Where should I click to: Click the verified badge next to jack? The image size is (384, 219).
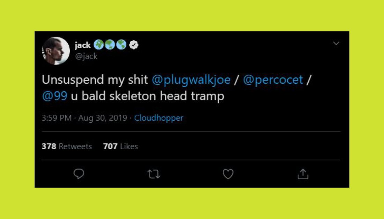pos(134,45)
